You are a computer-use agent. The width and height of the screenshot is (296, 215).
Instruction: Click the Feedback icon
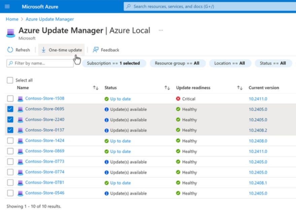coord(96,50)
